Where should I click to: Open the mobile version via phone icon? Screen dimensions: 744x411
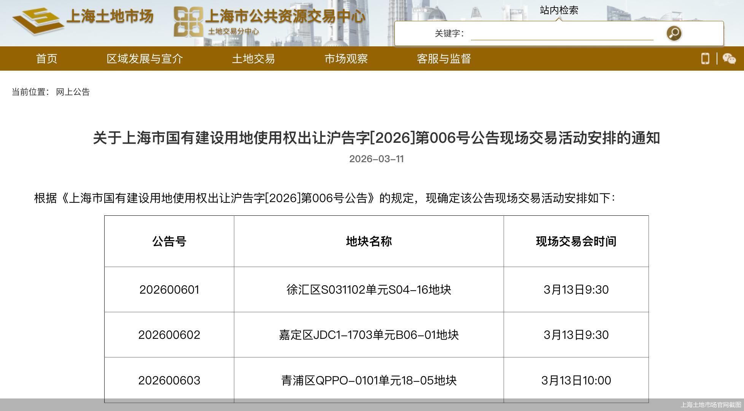[706, 59]
